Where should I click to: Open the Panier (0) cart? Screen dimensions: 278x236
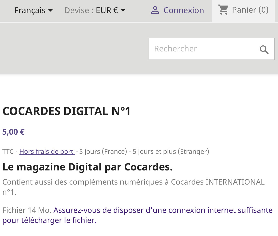click(x=243, y=10)
